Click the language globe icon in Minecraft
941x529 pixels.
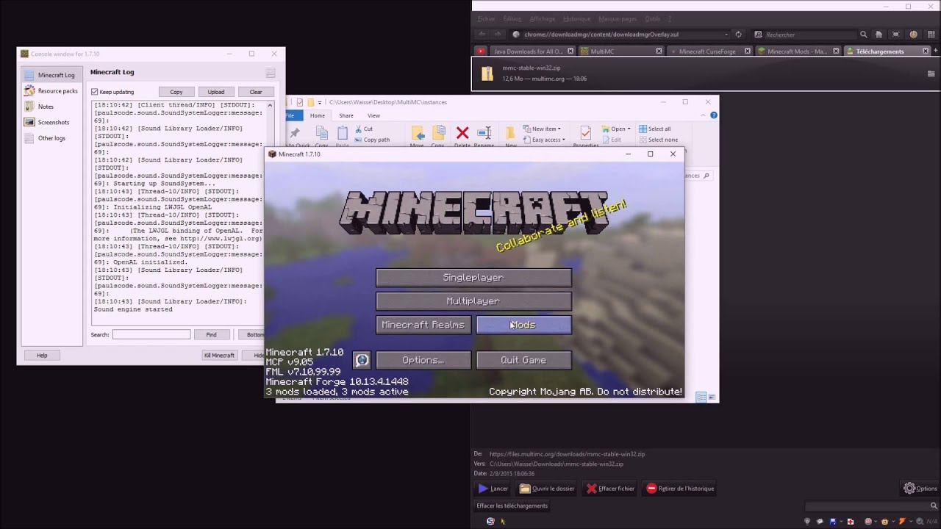361,360
